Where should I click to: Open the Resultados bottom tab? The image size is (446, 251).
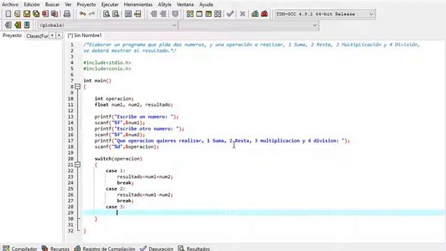(x=194, y=248)
